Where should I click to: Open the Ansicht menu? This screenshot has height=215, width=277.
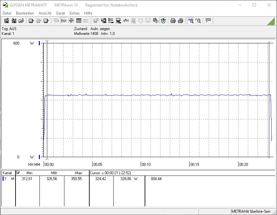[x=45, y=13]
